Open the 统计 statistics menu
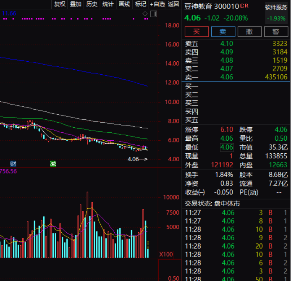 point(108,4)
